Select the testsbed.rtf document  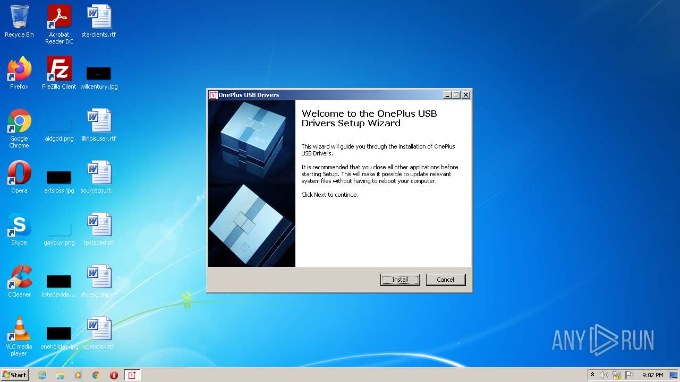pos(99,229)
